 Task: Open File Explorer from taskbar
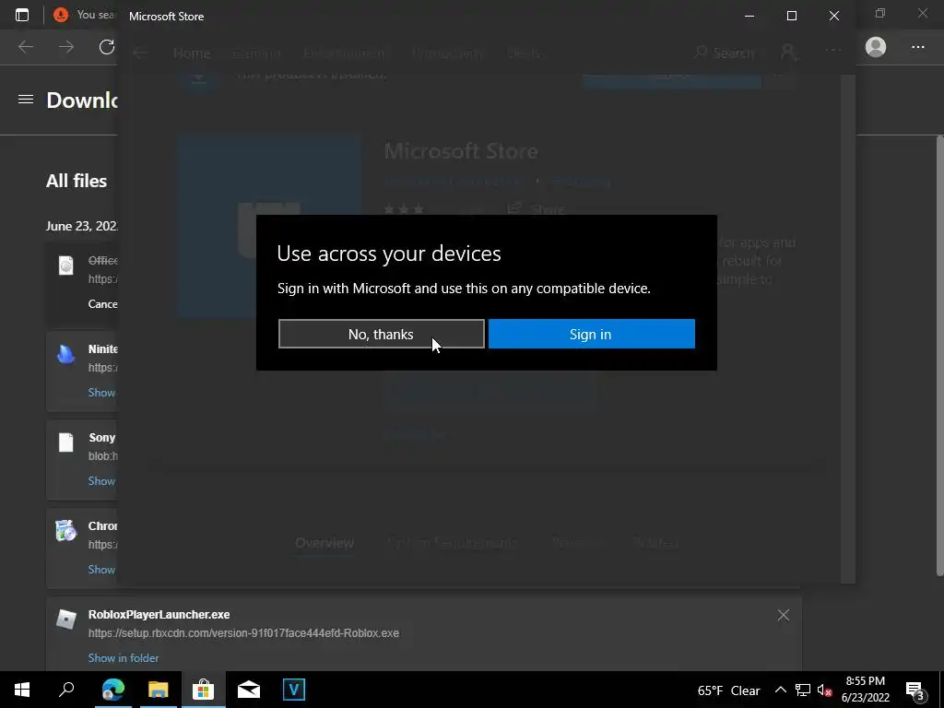pos(159,690)
